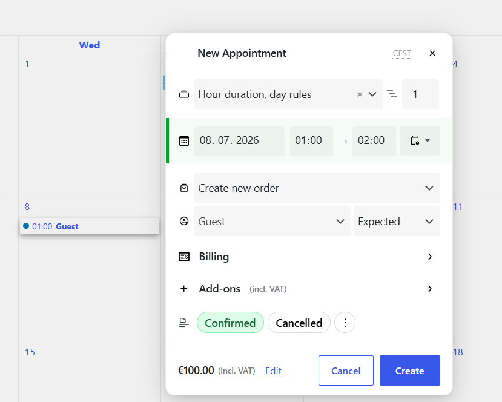
Task: Create the appointment
Action: pyautogui.click(x=410, y=371)
